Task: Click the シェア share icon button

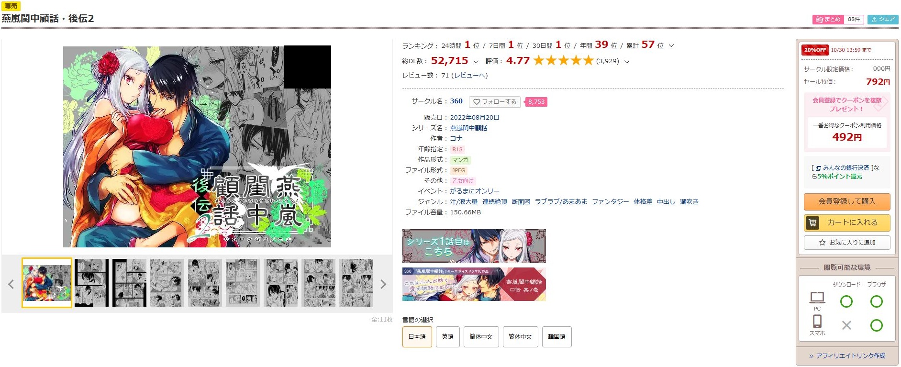Action: click(x=883, y=19)
